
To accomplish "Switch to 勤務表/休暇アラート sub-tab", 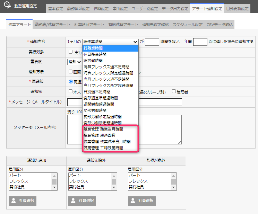I will pos(52,25).
